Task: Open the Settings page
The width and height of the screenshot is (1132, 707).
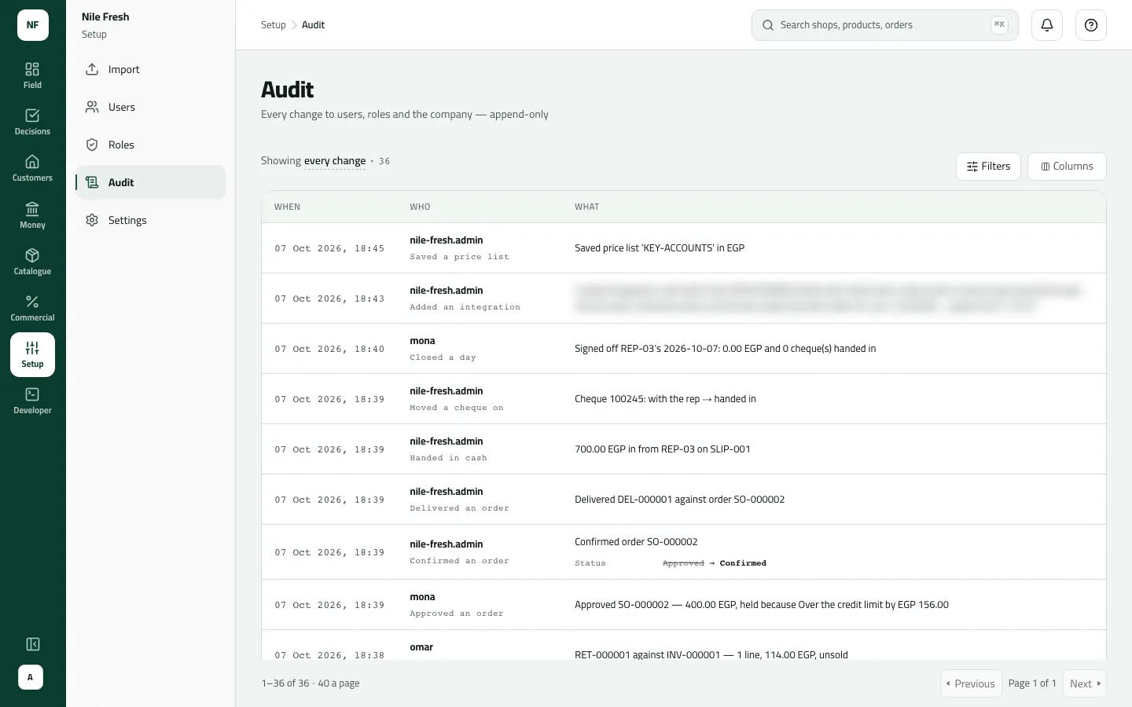Action: coord(150,220)
